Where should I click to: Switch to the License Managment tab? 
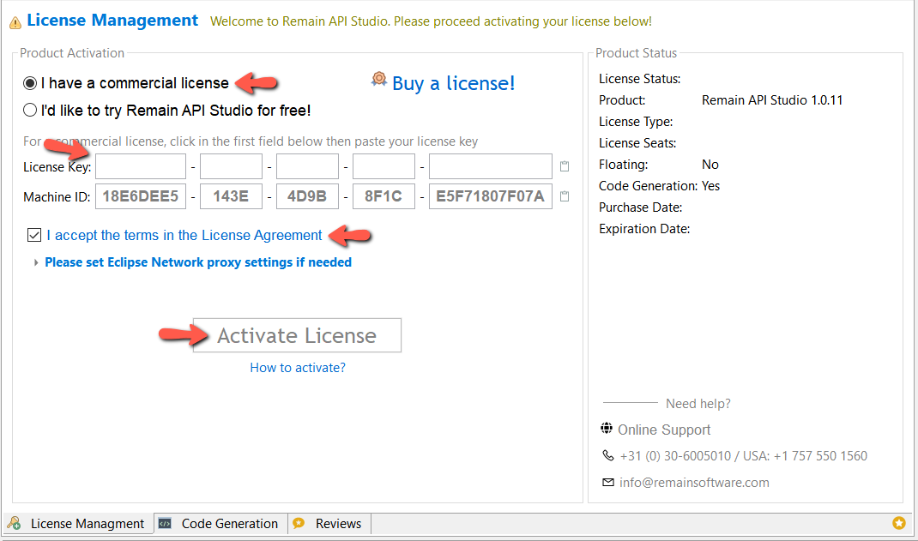(x=78, y=524)
